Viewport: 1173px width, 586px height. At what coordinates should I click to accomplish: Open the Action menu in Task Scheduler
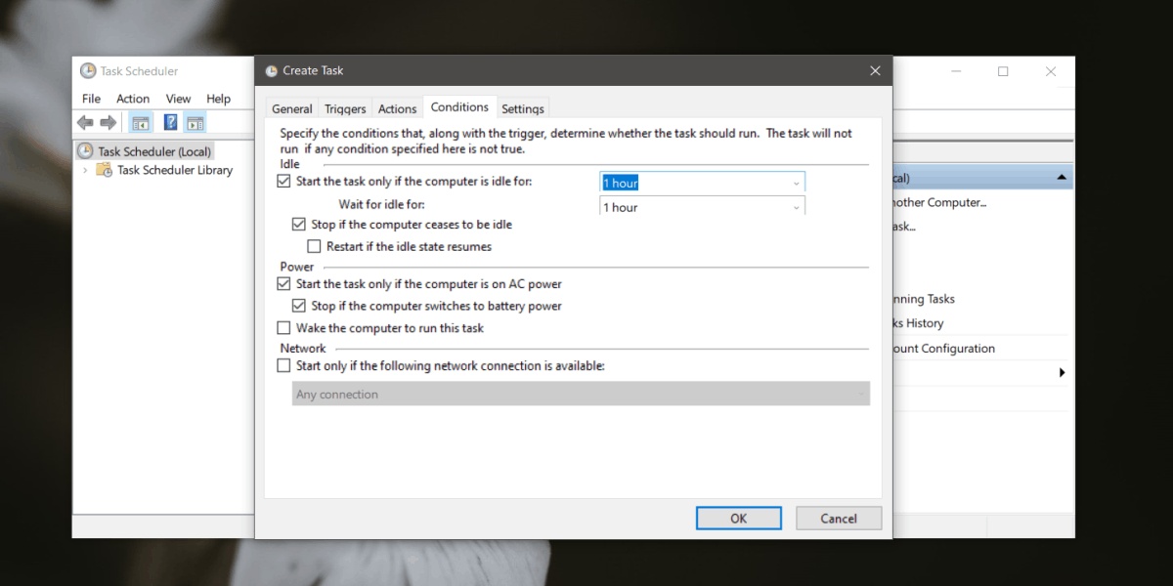[133, 99]
